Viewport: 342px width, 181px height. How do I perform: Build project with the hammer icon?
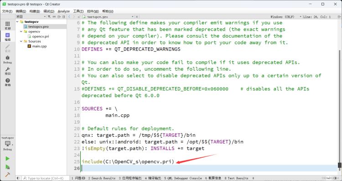coord(7,175)
